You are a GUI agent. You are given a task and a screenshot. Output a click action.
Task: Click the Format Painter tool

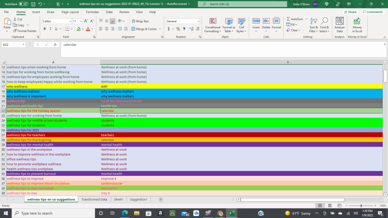[x=25, y=31]
